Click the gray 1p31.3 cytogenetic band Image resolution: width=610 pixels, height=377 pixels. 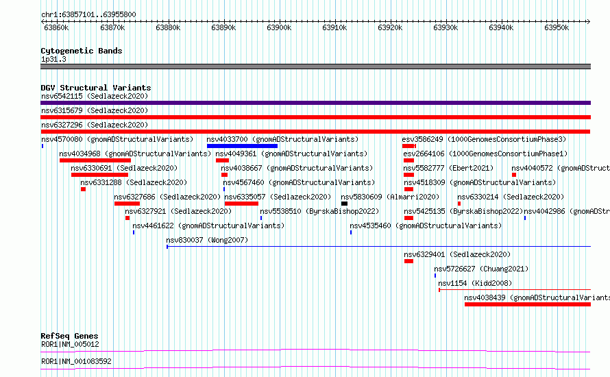tap(315, 66)
